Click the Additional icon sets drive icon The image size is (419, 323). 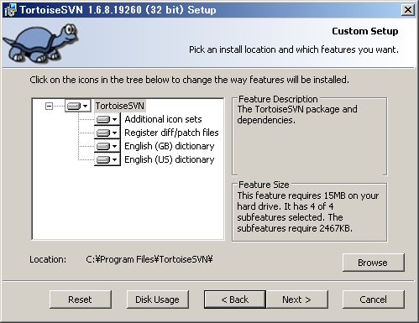pyautogui.click(x=103, y=119)
